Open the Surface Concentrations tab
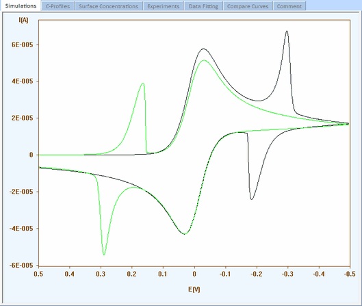Image resolution: width=362 pixels, height=306 pixels. [x=109, y=6]
